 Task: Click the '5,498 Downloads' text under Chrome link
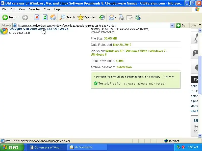point(20,33)
